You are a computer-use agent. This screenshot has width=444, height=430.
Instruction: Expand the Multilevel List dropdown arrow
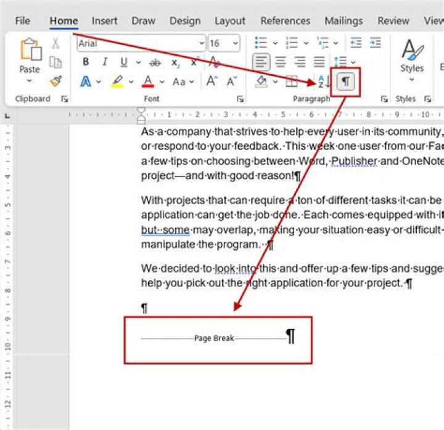[x=335, y=43]
